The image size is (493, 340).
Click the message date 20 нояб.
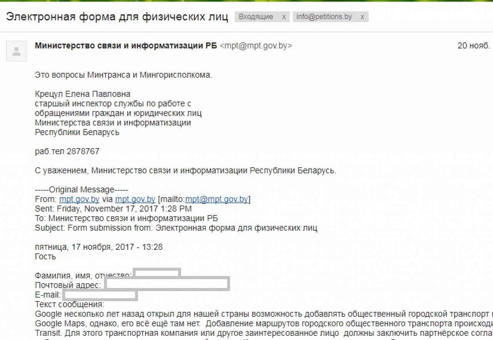tap(473, 45)
